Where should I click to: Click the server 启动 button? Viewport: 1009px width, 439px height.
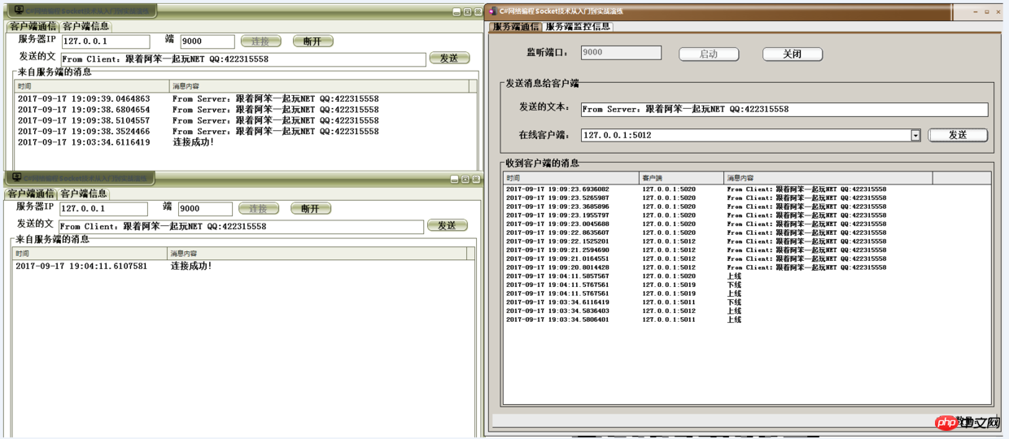coord(709,54)
